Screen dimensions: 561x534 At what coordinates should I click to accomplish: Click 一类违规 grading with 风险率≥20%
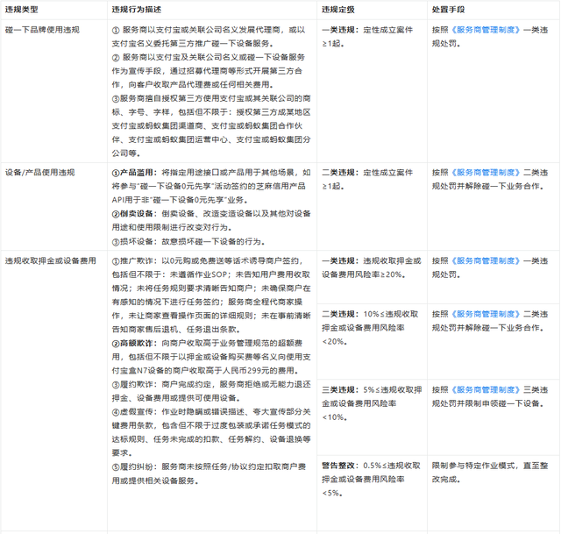click(x=372, y=267)
